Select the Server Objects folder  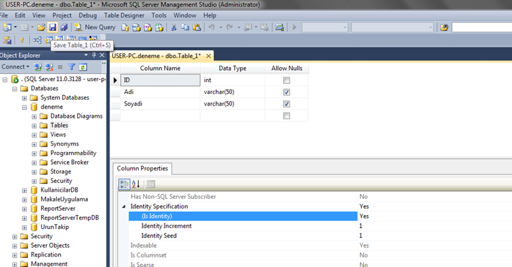50,246
